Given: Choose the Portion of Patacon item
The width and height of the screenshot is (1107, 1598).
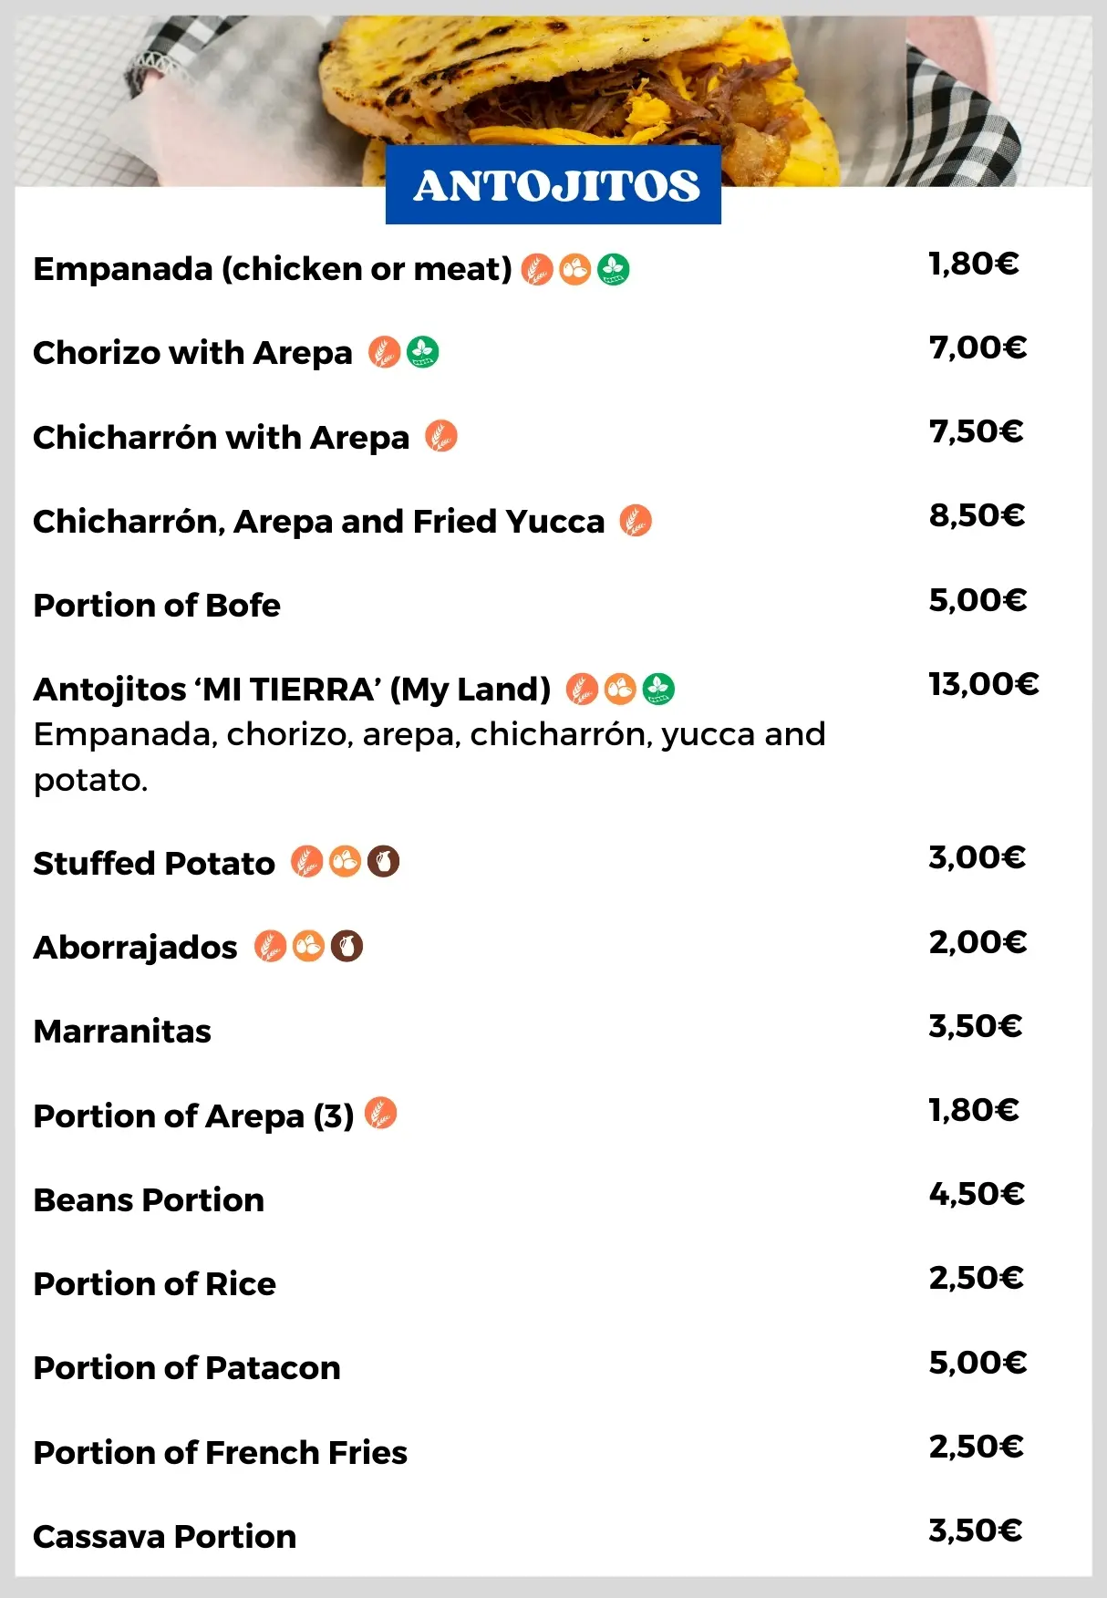Looking at the screenshot, I should coord(187,1368).
